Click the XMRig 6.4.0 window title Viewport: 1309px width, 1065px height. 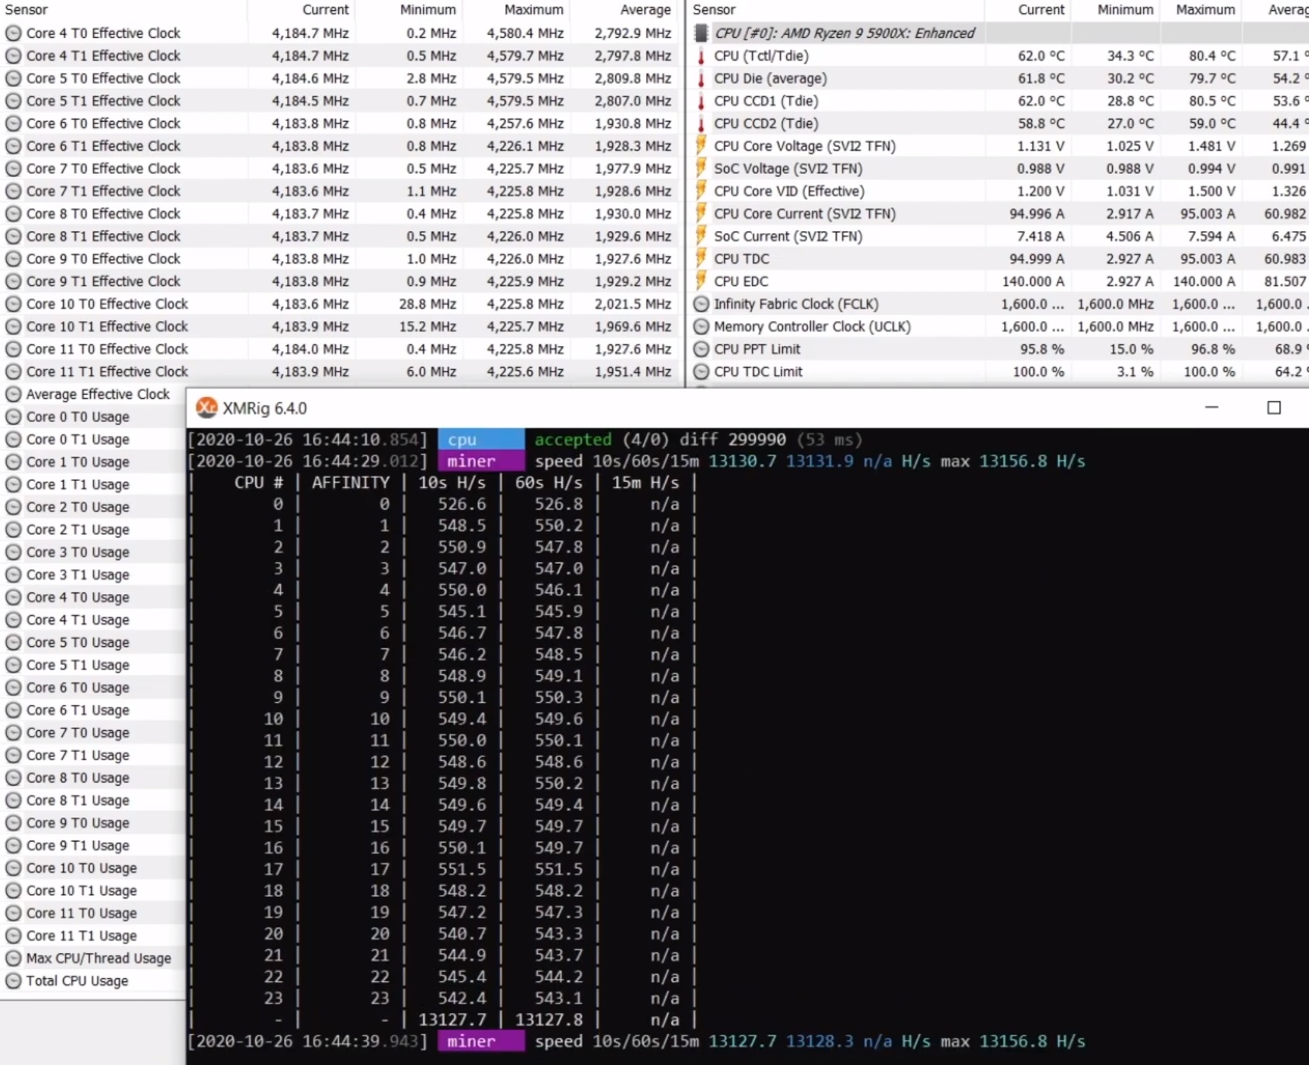pos(265,408)
